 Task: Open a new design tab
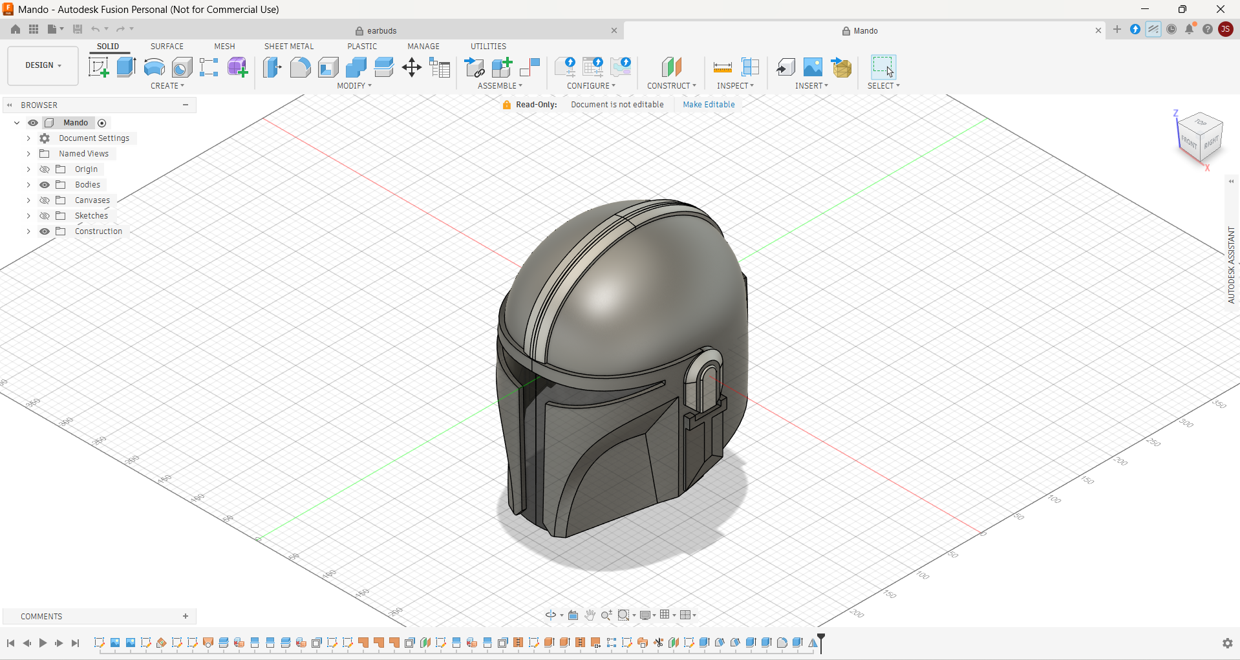pos(1117,29)
